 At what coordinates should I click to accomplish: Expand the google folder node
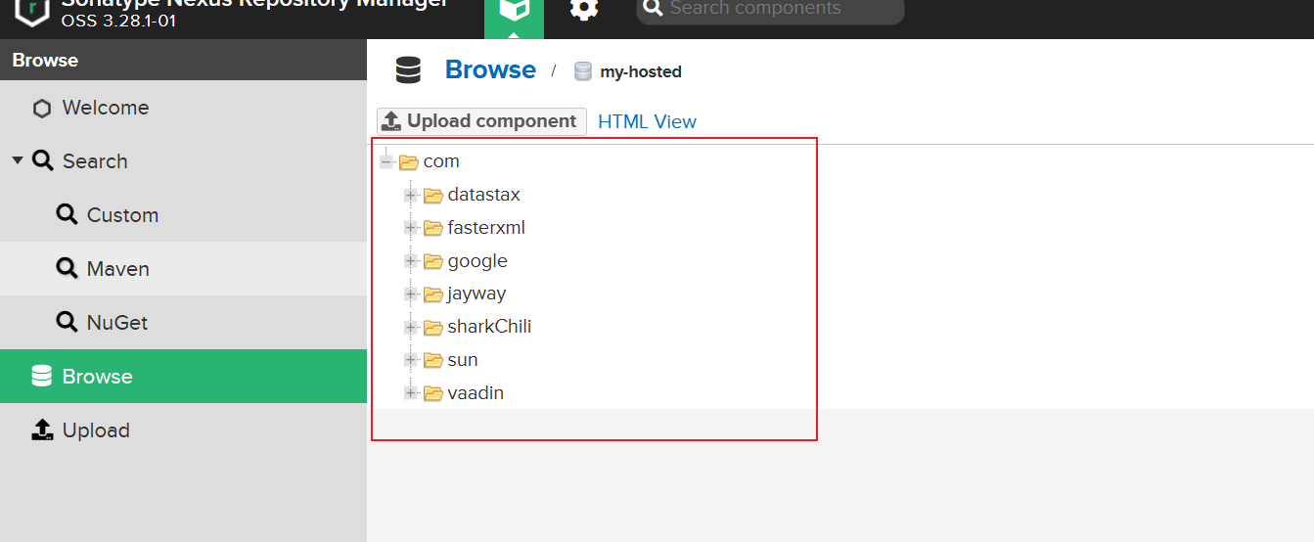coord(411,261)
